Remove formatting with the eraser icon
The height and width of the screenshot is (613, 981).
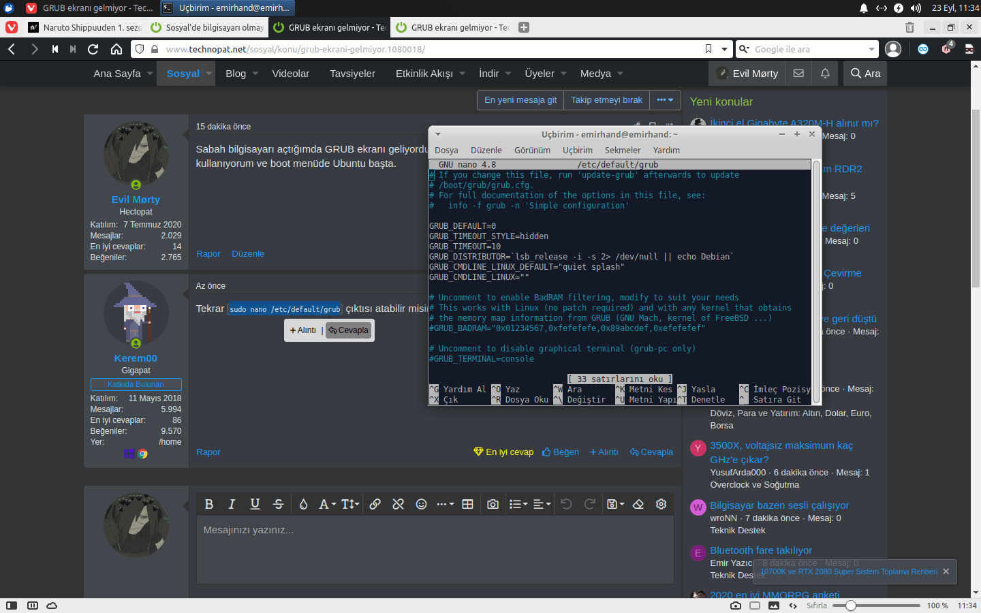638,504
